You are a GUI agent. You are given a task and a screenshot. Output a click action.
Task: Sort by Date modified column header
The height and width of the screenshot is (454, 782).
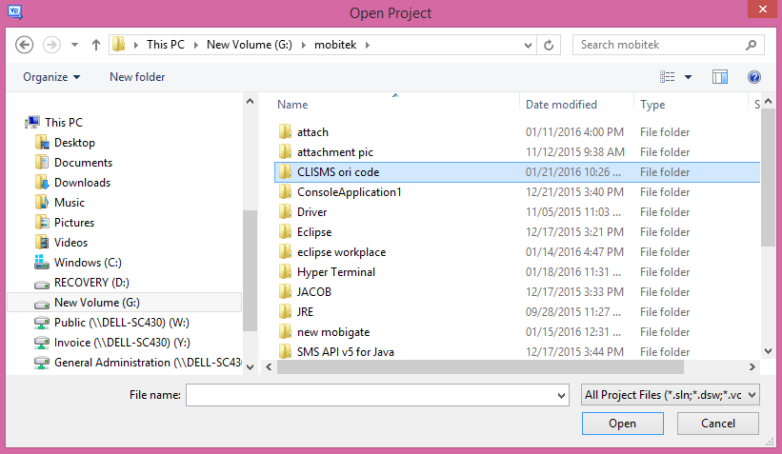(x=561, y=105)
